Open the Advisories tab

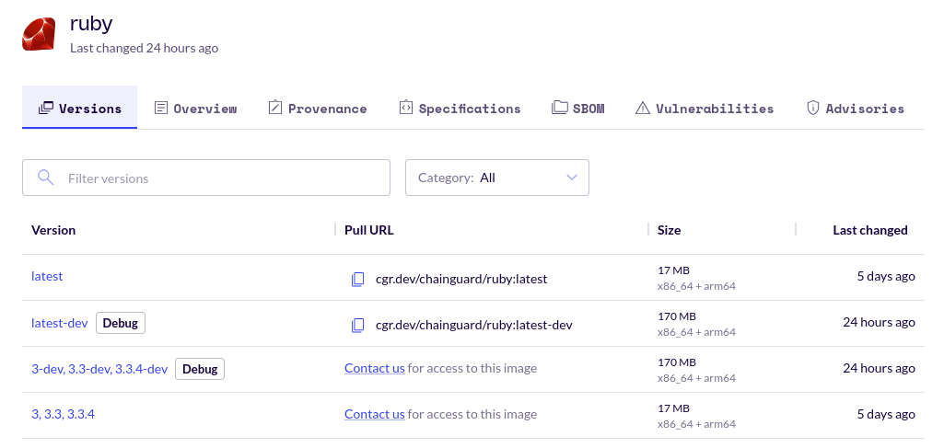(x=855, y=109)
